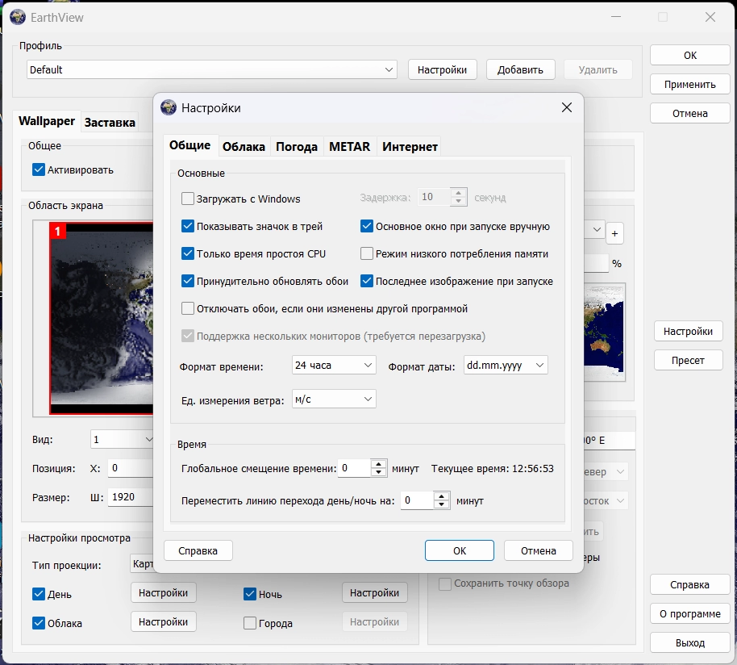
Task: Toggle Последнее изображение при запуске checkbox
Action: 367,281
